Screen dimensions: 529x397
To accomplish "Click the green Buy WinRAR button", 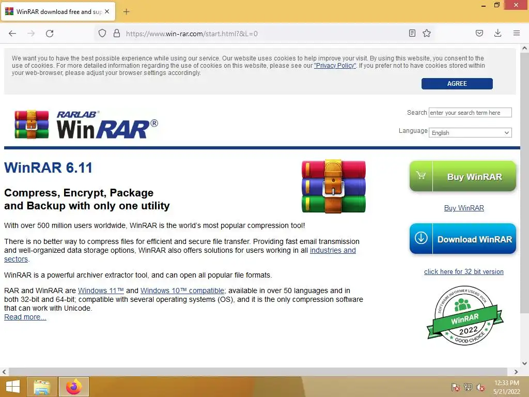I will point(462,176).
